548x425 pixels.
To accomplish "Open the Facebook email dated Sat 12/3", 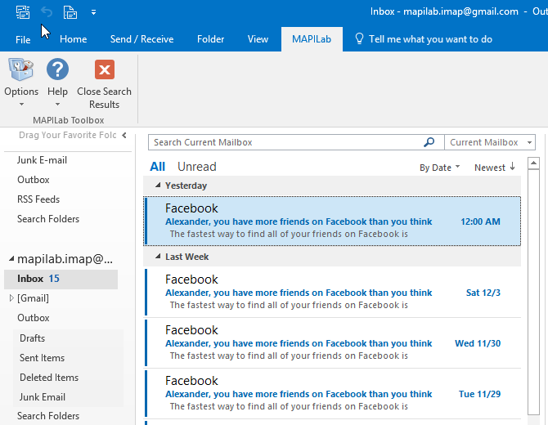I will [x=332, y=293].
